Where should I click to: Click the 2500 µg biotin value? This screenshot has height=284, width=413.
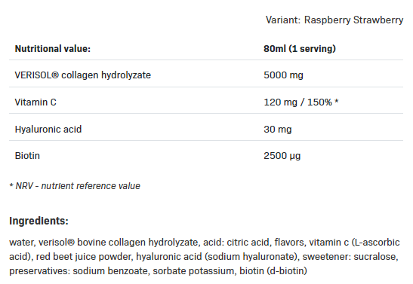[x=282, y=156]
